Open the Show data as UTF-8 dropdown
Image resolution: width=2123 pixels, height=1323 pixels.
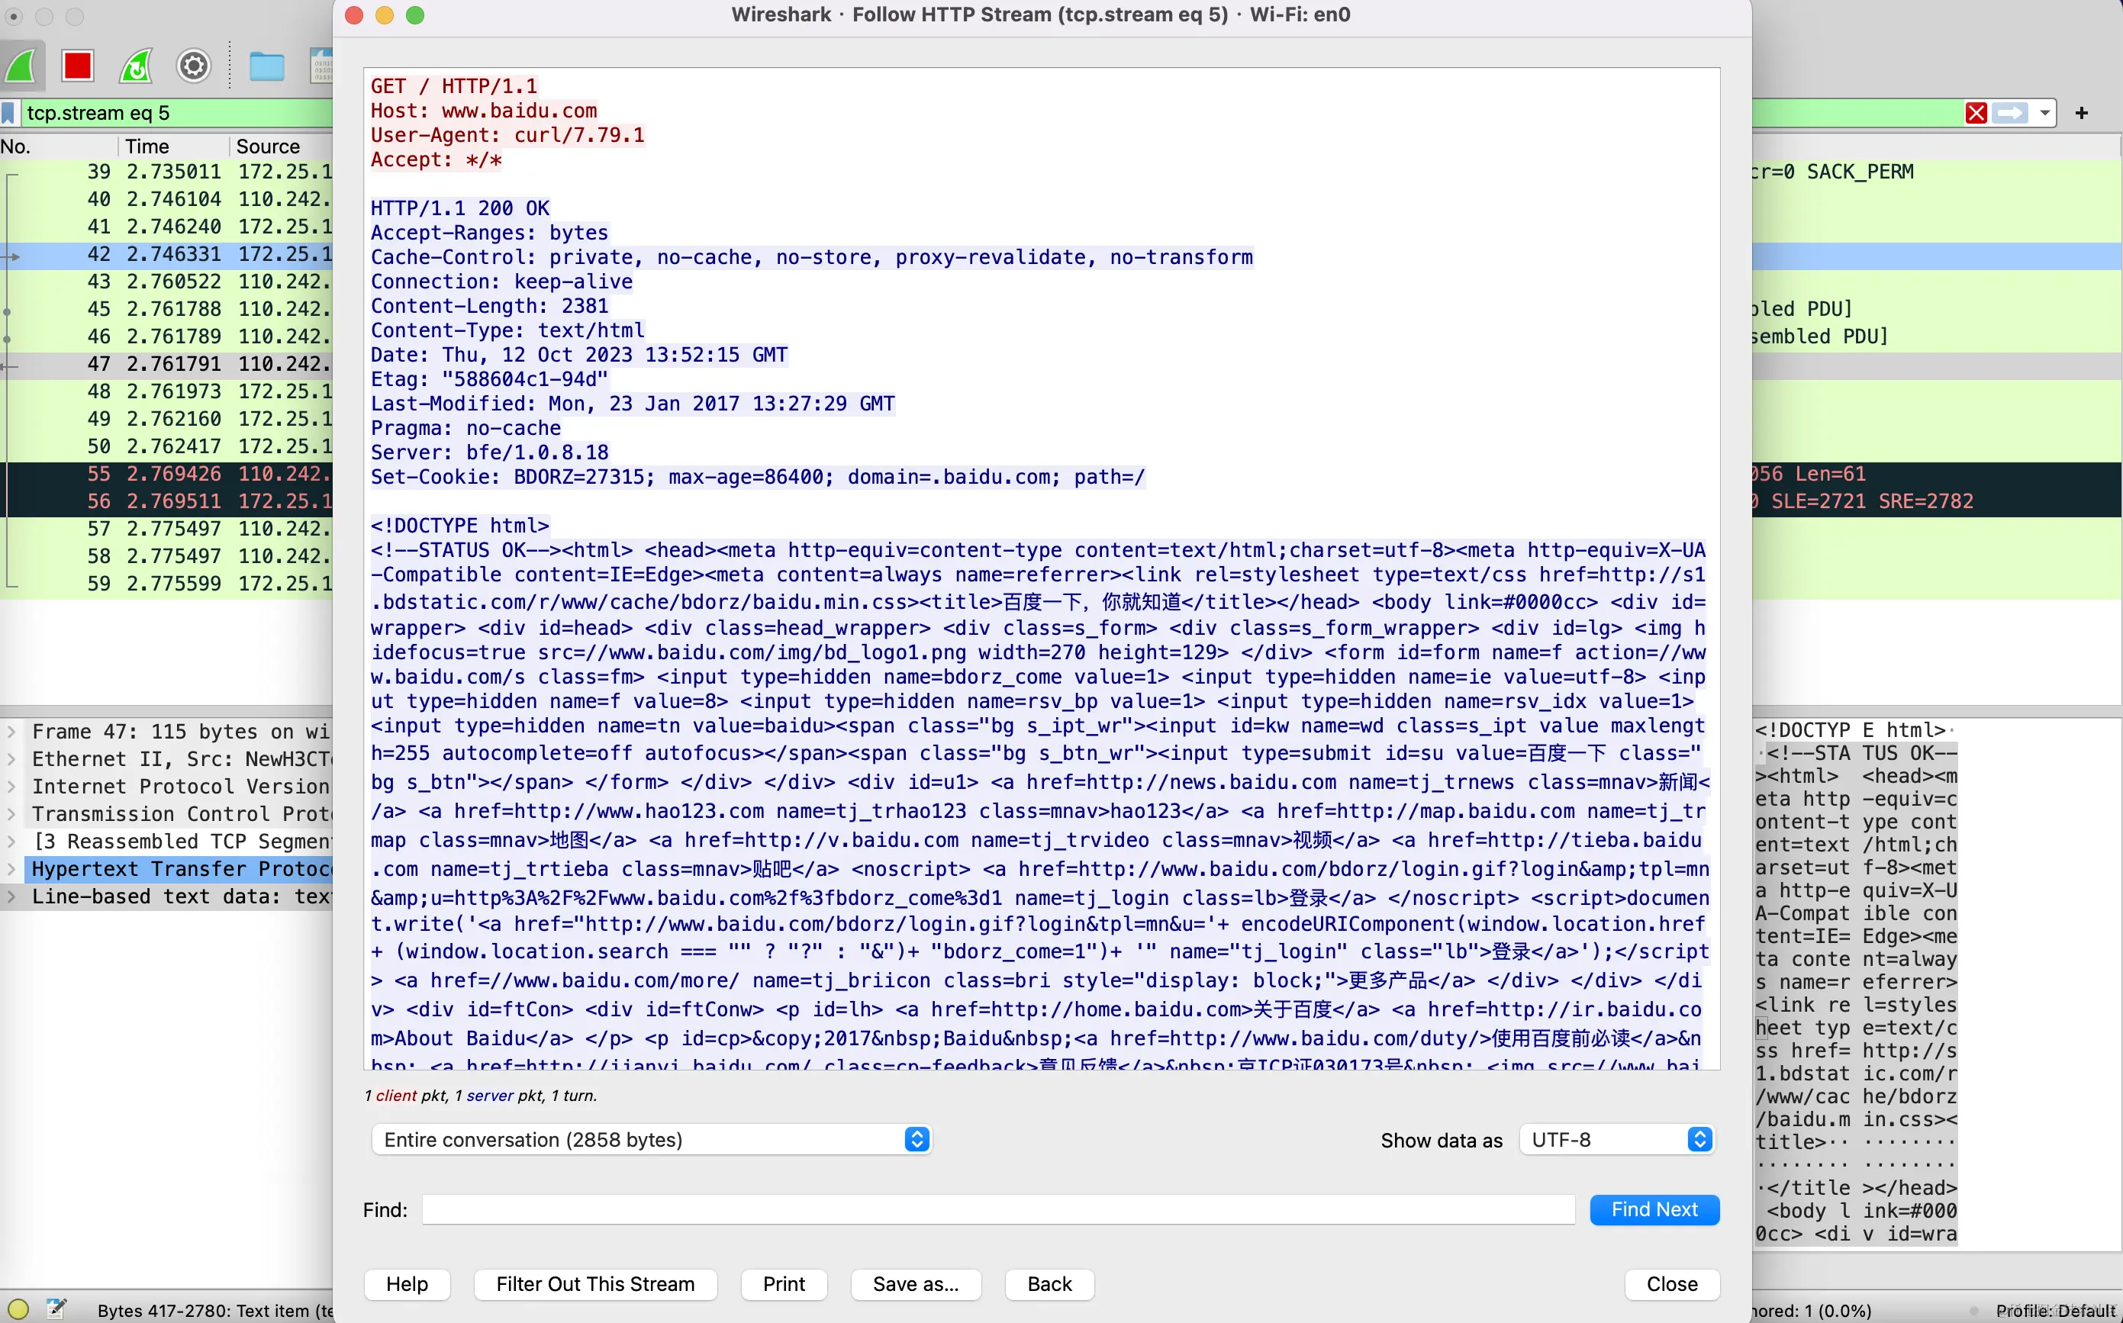(x=1616, y=1139)
